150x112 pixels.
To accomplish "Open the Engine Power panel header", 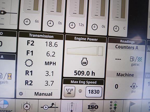I will tap(86, 39).
